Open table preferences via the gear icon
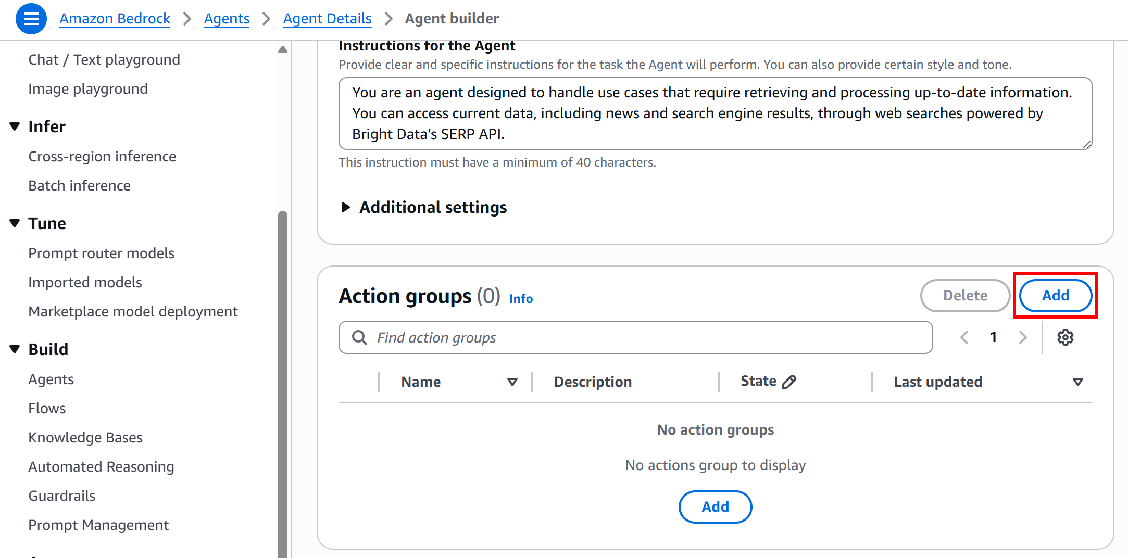Screen dimensions: 1128x558 pyautogui.click(x=1066, y=337)
